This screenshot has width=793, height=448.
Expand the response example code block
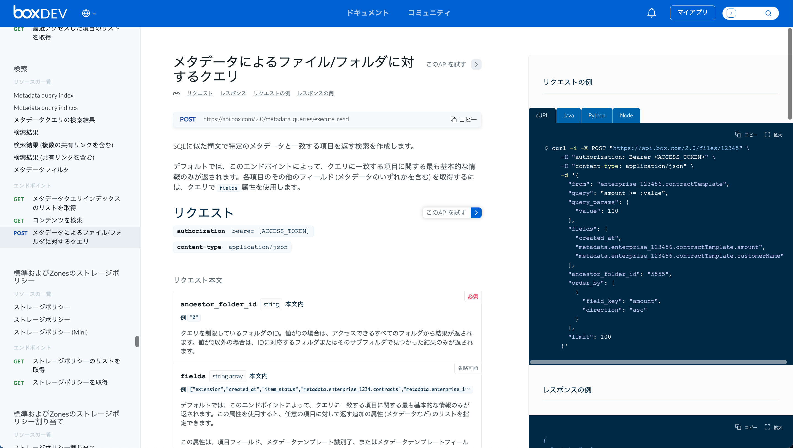coord(773,427)
